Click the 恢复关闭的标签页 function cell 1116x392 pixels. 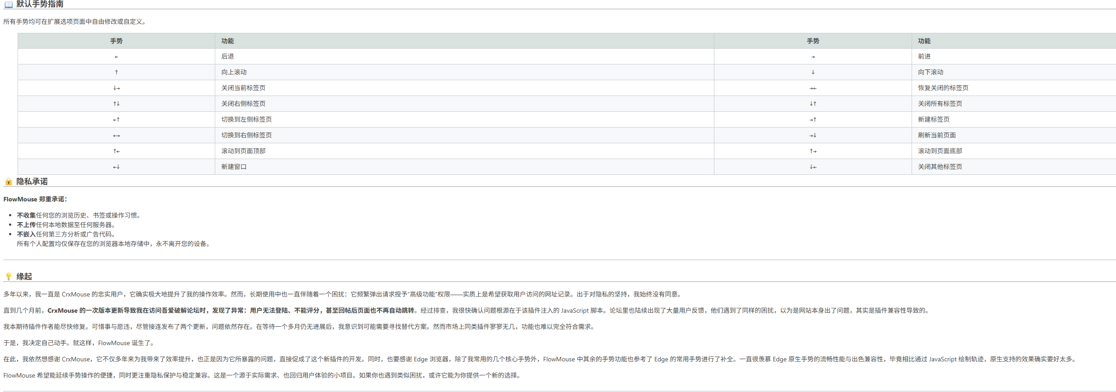click(x=943, y=88)
